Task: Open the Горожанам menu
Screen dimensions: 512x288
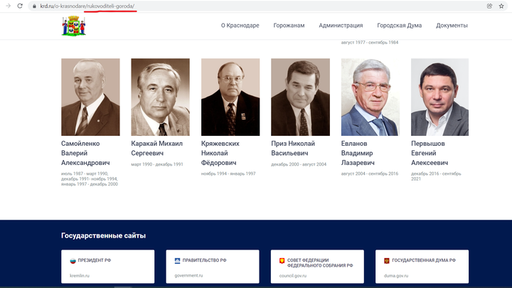Action: coord(289,26)
